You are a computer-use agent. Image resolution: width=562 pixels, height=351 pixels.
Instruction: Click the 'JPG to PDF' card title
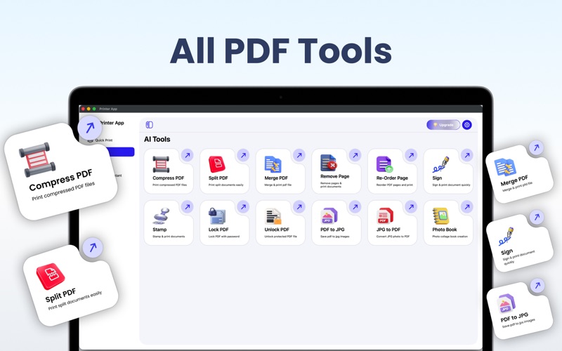click(388, 230)
